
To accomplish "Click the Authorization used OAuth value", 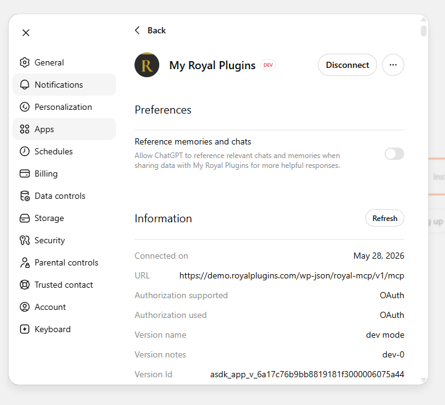I will (x=392, y=315).
